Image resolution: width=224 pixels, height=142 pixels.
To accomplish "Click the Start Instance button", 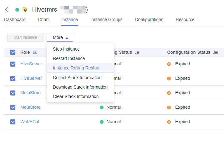I will 25,37.
